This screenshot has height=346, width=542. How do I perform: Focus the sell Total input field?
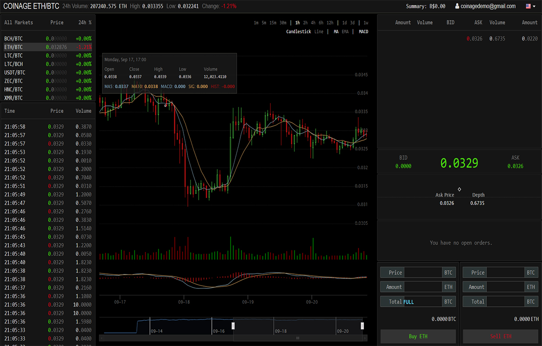coord(505,302)
